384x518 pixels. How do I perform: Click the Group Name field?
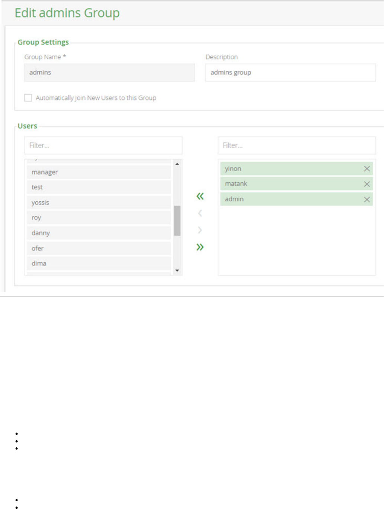(109, 73)
